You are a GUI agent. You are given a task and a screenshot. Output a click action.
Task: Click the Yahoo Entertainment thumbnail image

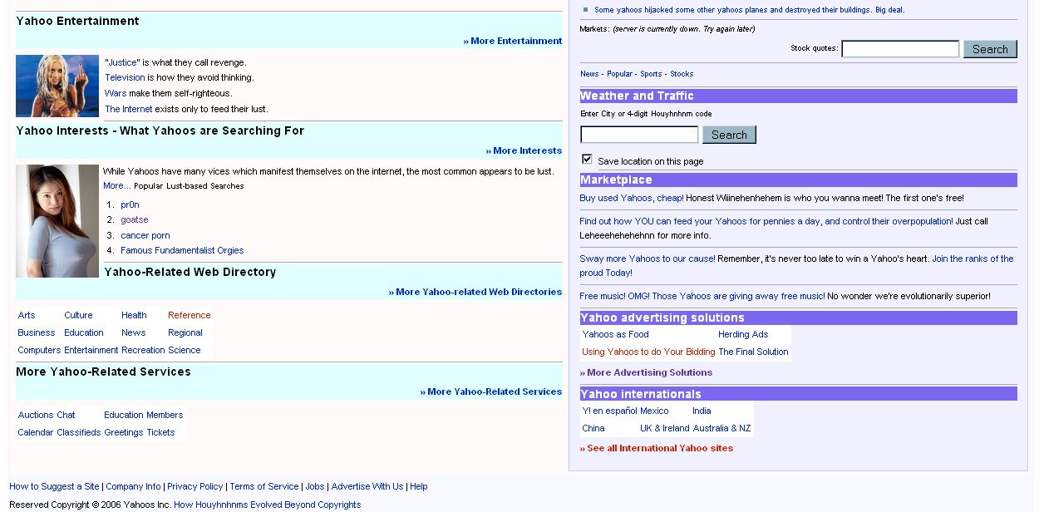click(57, 86)
